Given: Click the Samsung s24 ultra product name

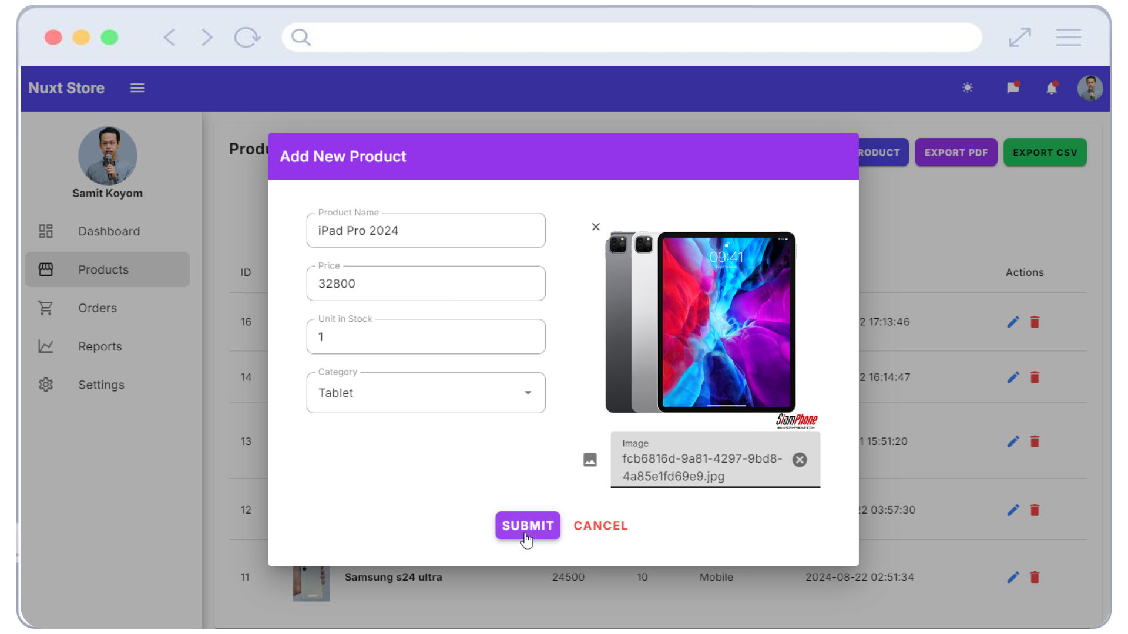Looking at the screenshot, I should point(393,577).
